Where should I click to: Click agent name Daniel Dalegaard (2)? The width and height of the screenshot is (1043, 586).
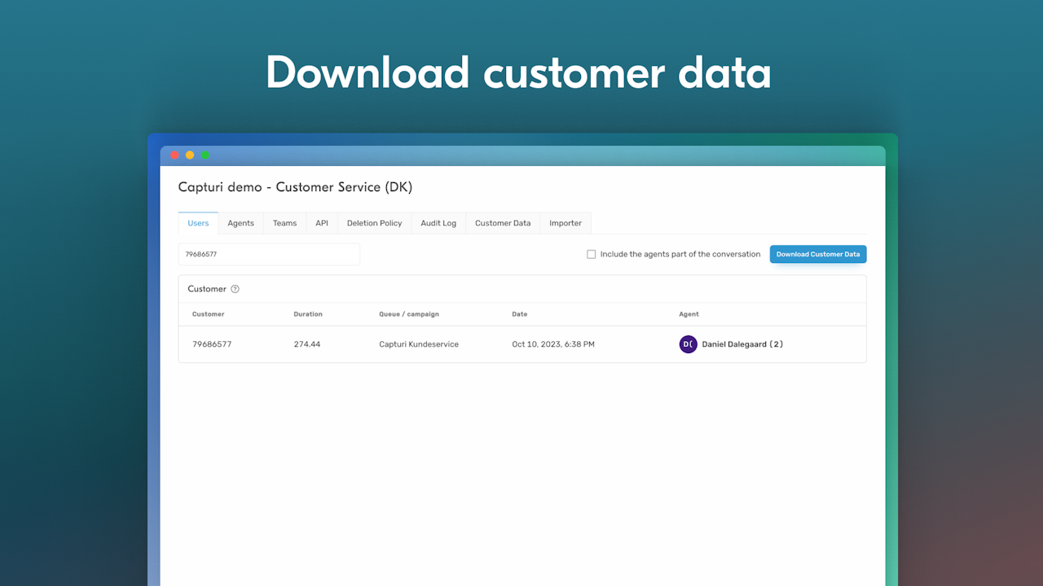(742, 344)
